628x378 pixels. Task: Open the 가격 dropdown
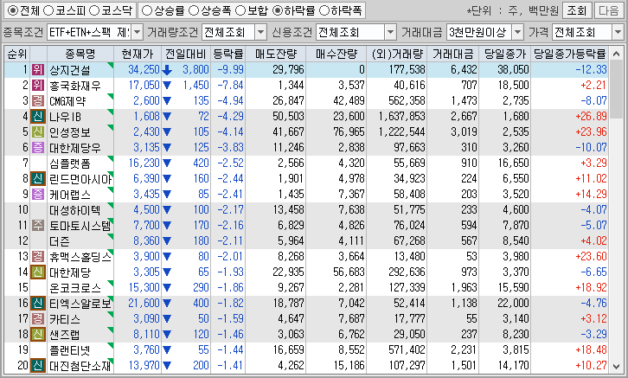tap(618, 32)
